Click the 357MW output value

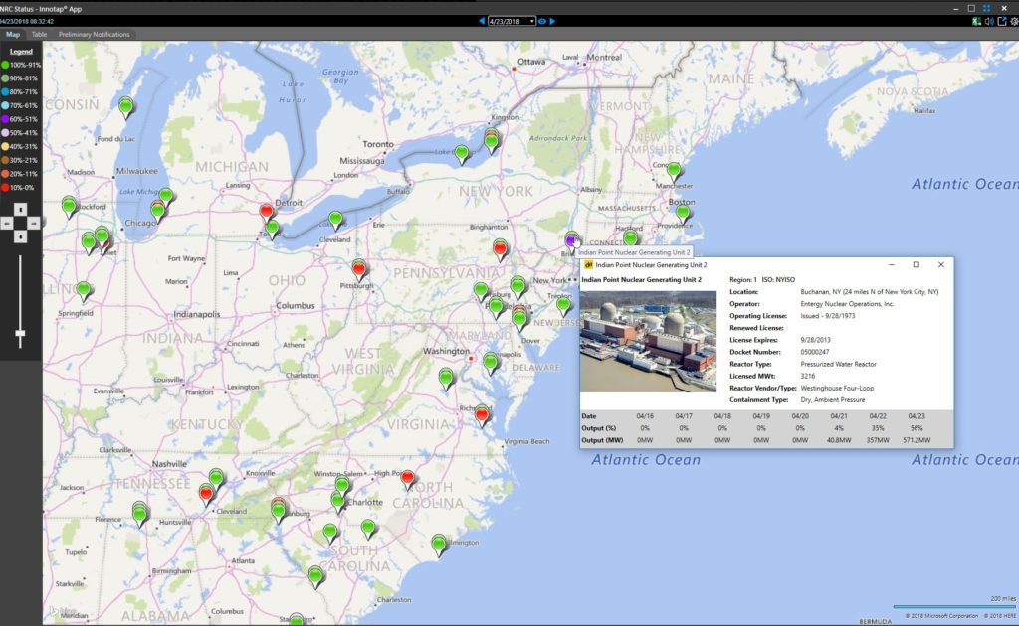pos(878,440)
